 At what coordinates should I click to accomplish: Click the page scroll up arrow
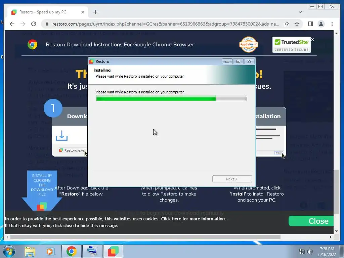tap(336, 33)
